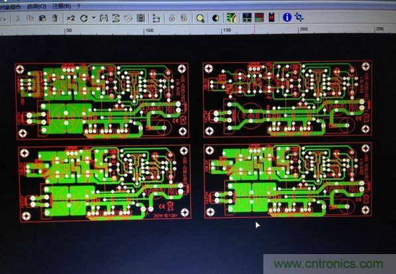Click the Mirror vertical icon
Screen dimensions: 396x274
(x=116, y=18)
